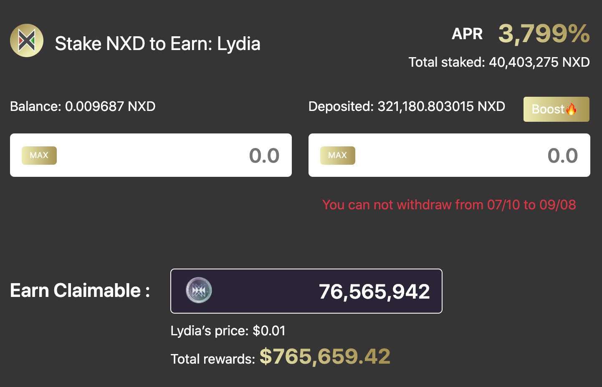Click the red withdraw lock notice
The image size is (602, 387).
[449, 205]
